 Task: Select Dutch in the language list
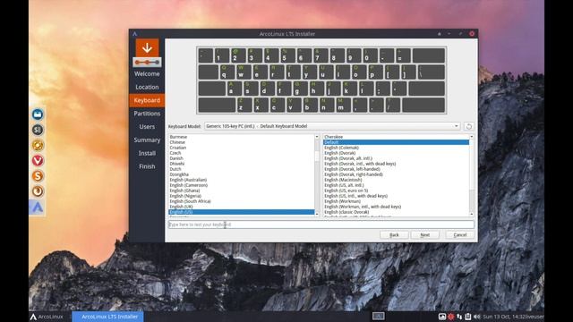point(241,169)
